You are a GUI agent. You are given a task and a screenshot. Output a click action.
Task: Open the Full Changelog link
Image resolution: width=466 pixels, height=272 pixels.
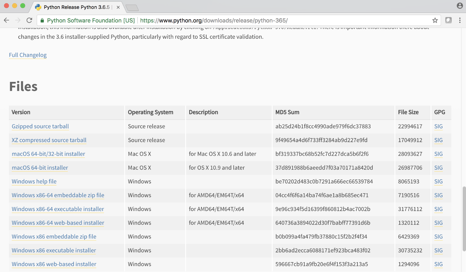[x=28, y=55]
